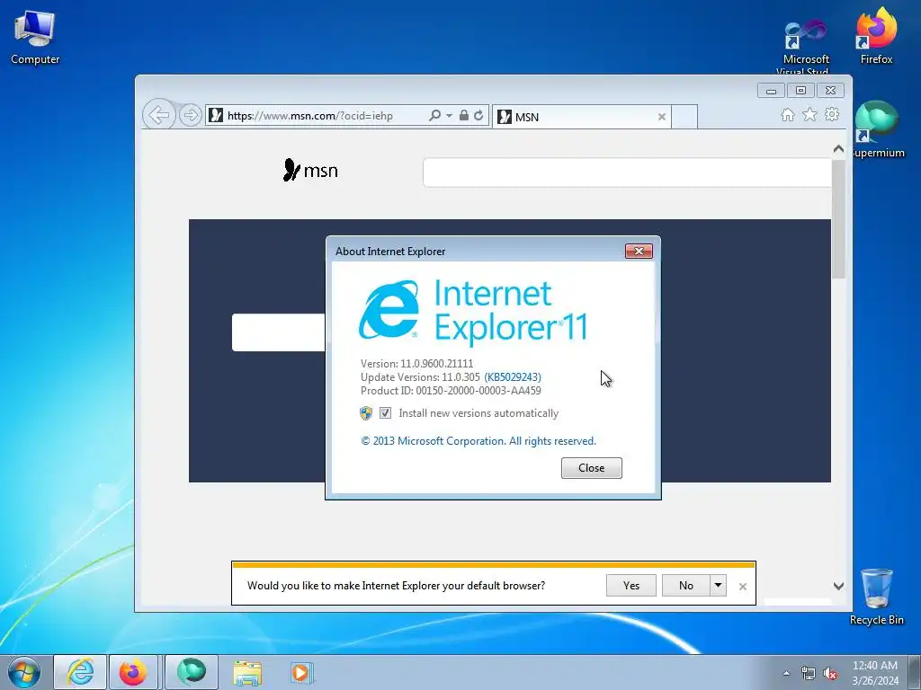Screen dimensions: 921x690
Task: Expand the No button dropdown arrow
Action: coord(718,586)
